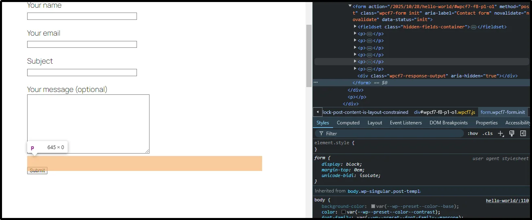Open the color property swatch picker
532x220 pixels.
pyautogui.click(x=344, y=212)
